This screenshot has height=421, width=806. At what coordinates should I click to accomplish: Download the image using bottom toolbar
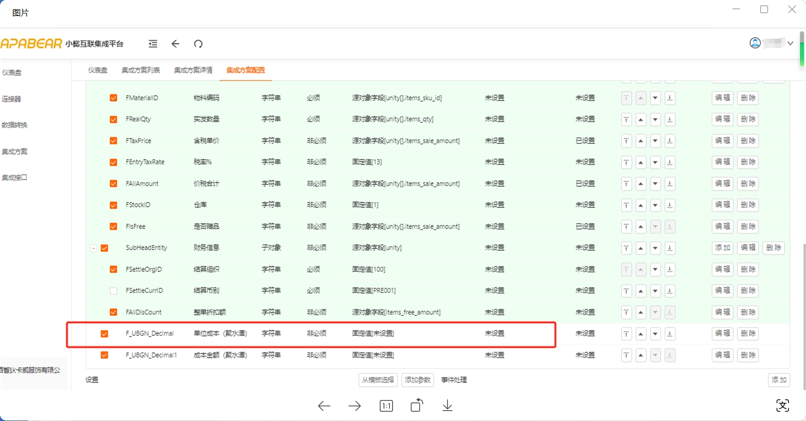[x=447, y=406]
